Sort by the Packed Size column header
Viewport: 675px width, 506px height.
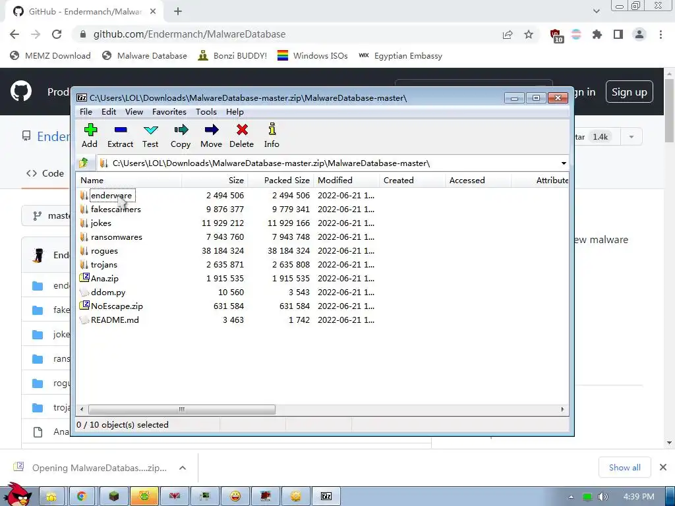point(281,181)
